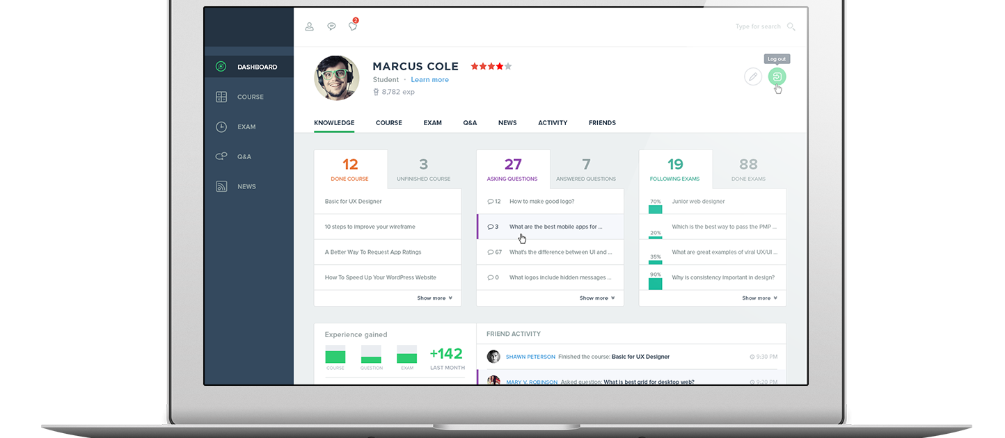Click the Learn more link
The height and width of the screenshot is (438, 1005).
(x=429, y=80)
